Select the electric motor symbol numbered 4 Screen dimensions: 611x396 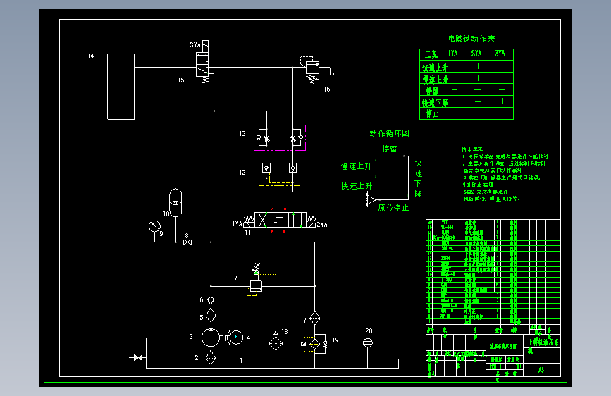click(235, 337)
